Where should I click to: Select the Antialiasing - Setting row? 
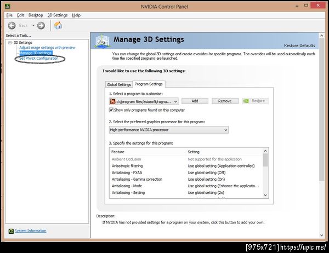pyautogui.click(x=186, y=193)
